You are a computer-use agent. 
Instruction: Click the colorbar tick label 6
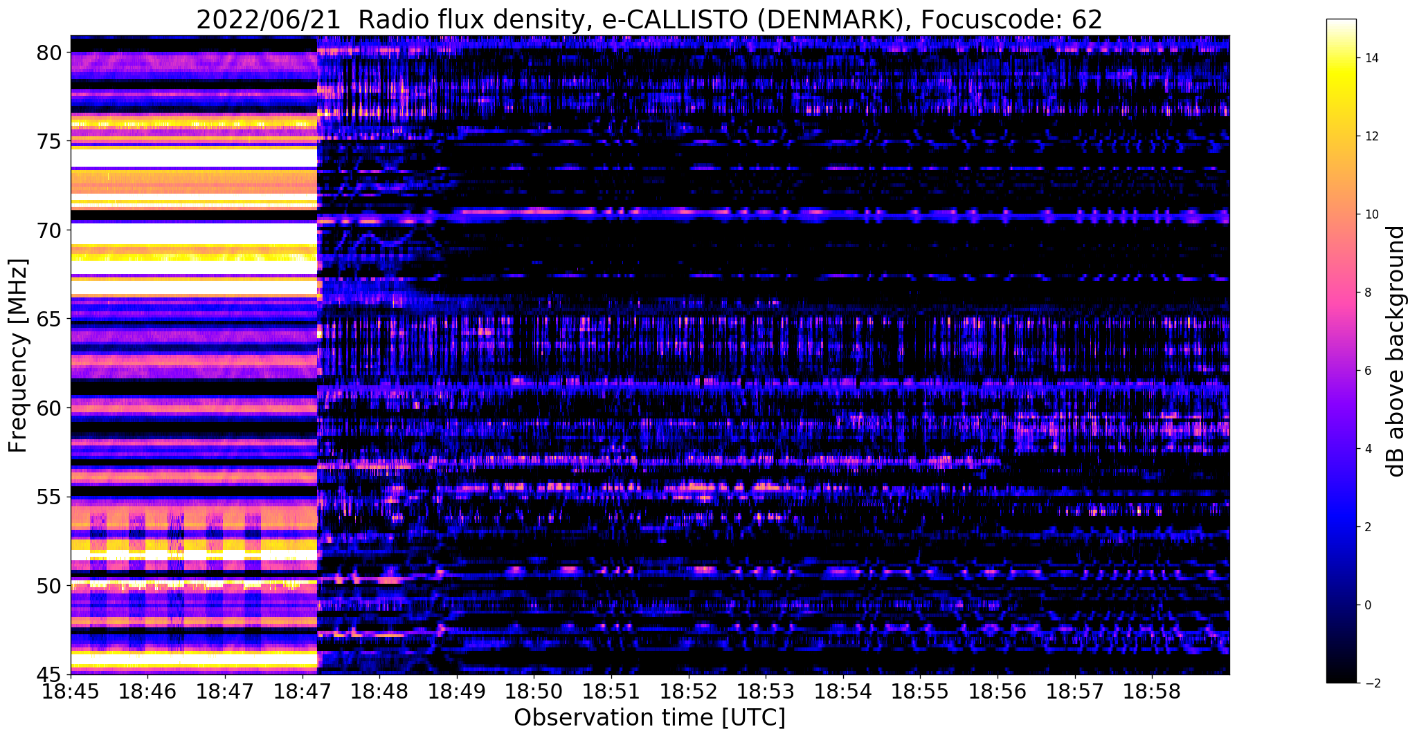coord(1367,371)
